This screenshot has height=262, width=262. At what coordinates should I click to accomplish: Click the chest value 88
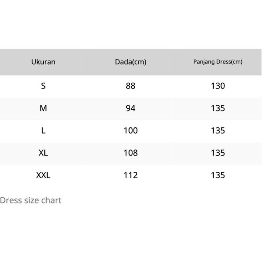131,86
